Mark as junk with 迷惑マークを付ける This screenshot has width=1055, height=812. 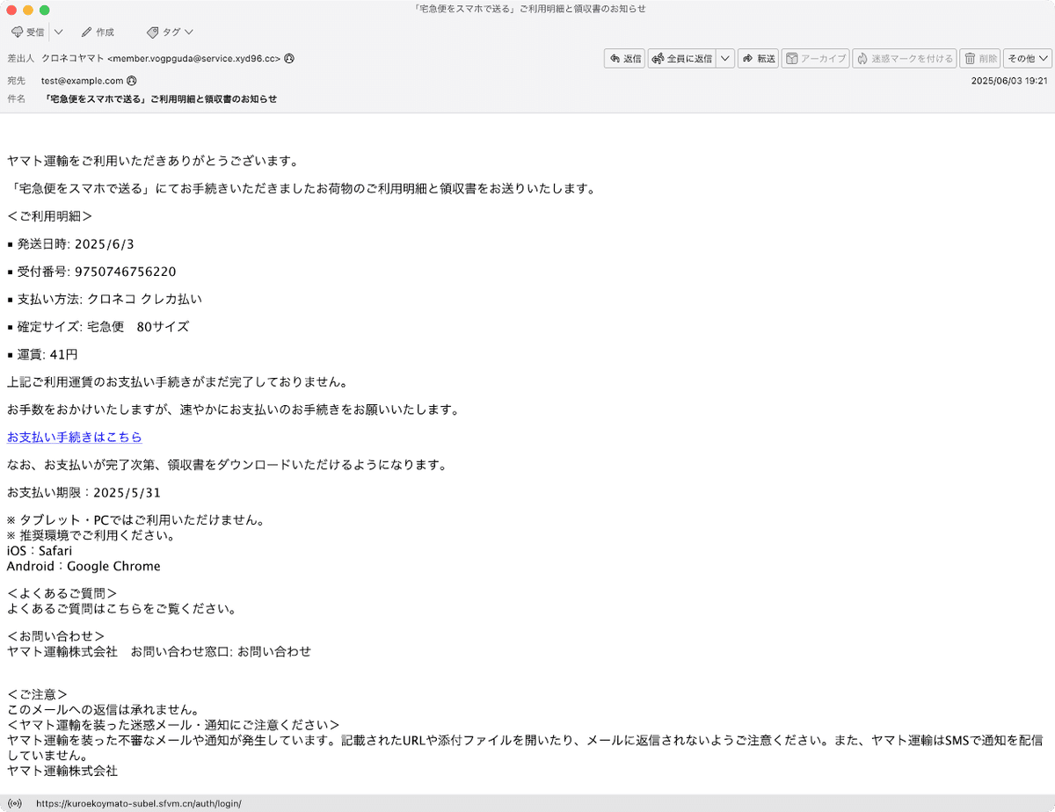coord(904,59)
